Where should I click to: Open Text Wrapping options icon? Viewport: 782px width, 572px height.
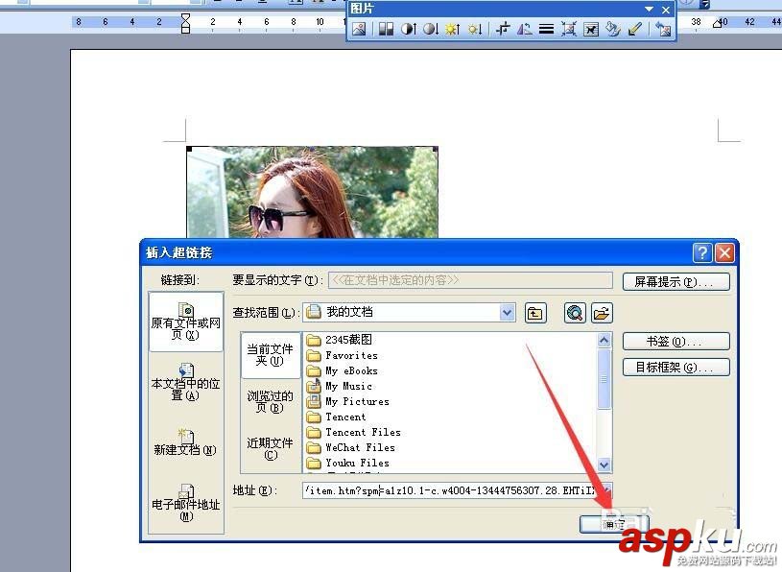(x=593, y=30)
